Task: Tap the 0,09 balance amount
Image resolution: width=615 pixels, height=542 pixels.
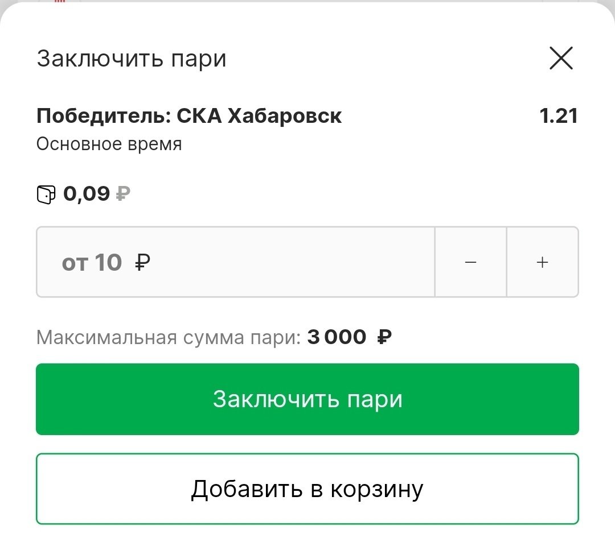Action: [x=87, y=194]
